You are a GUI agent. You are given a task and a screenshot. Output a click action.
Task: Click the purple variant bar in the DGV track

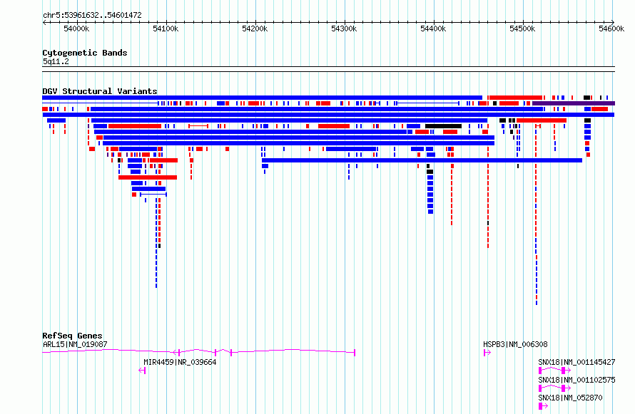(x=574, y=103)
